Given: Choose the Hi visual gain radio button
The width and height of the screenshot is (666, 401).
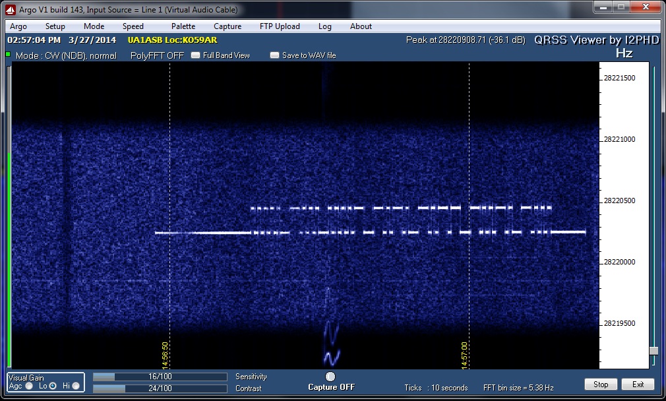Looking at the screenshot, I should 76,386.
